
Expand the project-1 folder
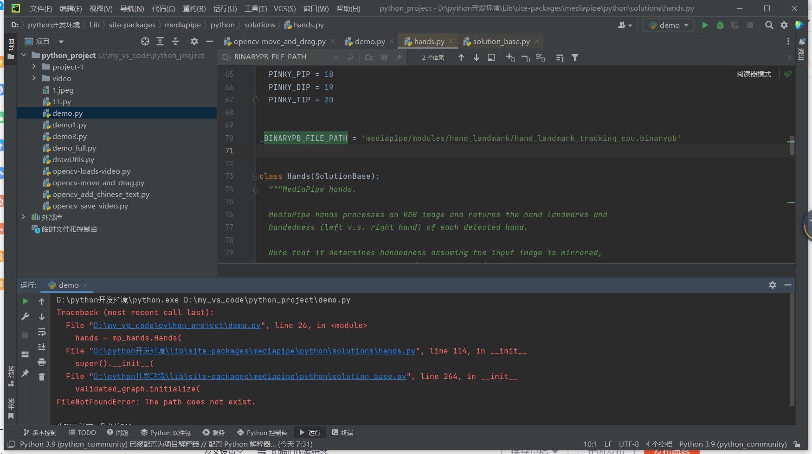pos(33,67)
